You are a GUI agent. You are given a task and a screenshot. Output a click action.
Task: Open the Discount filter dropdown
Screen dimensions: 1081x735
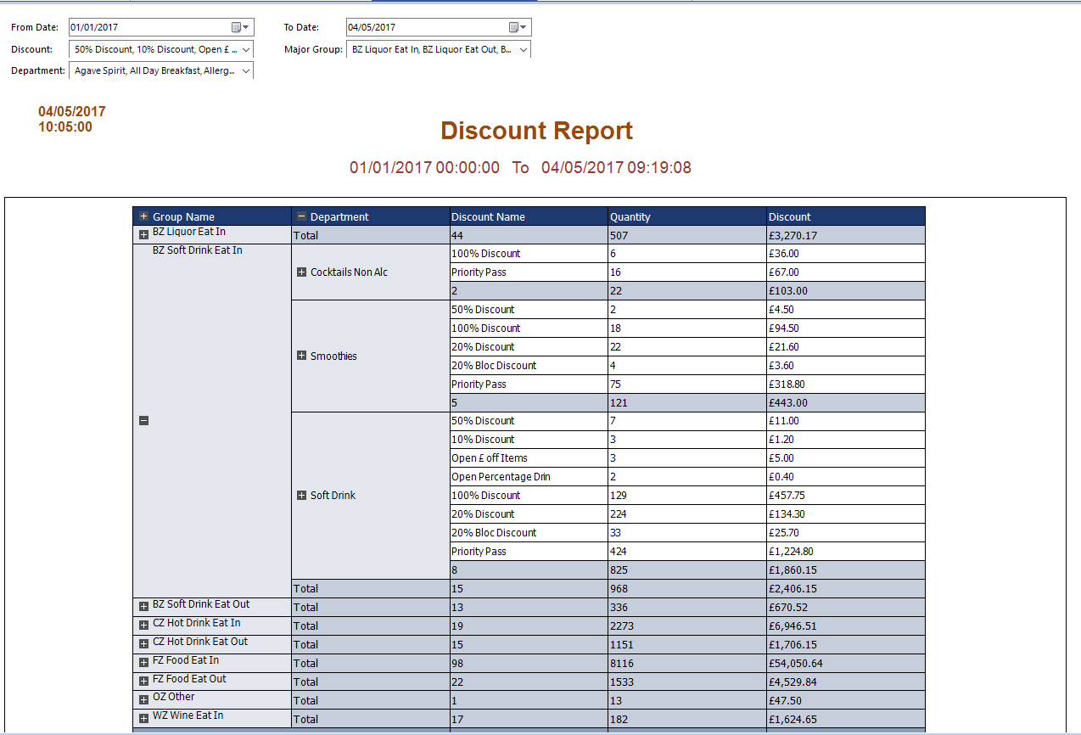246,50
